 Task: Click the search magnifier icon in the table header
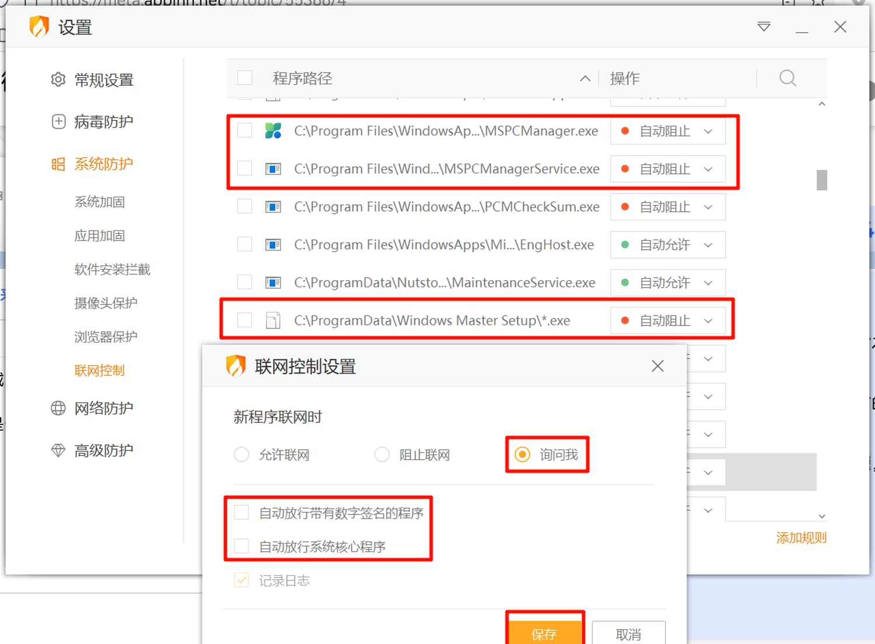coord(787,78)
